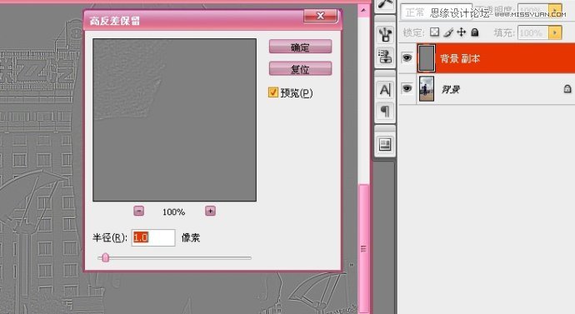
Task: Open the 正常 blend mode dropdown
Action: (x=436, y=12)
